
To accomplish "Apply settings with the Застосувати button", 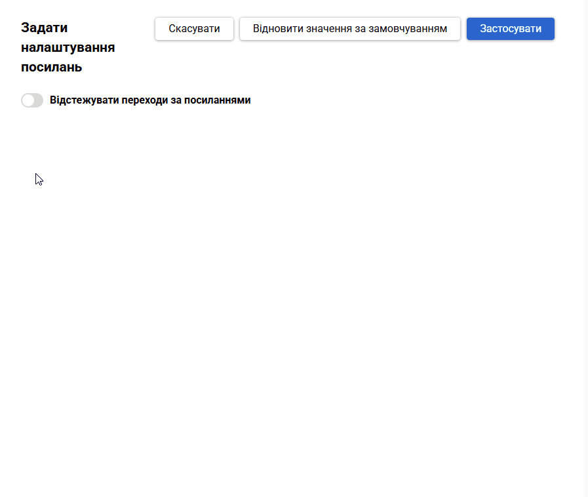I will pos(511,28).
